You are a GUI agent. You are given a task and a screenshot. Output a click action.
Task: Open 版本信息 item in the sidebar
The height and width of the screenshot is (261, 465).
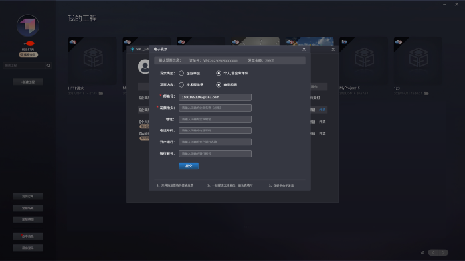28,236
